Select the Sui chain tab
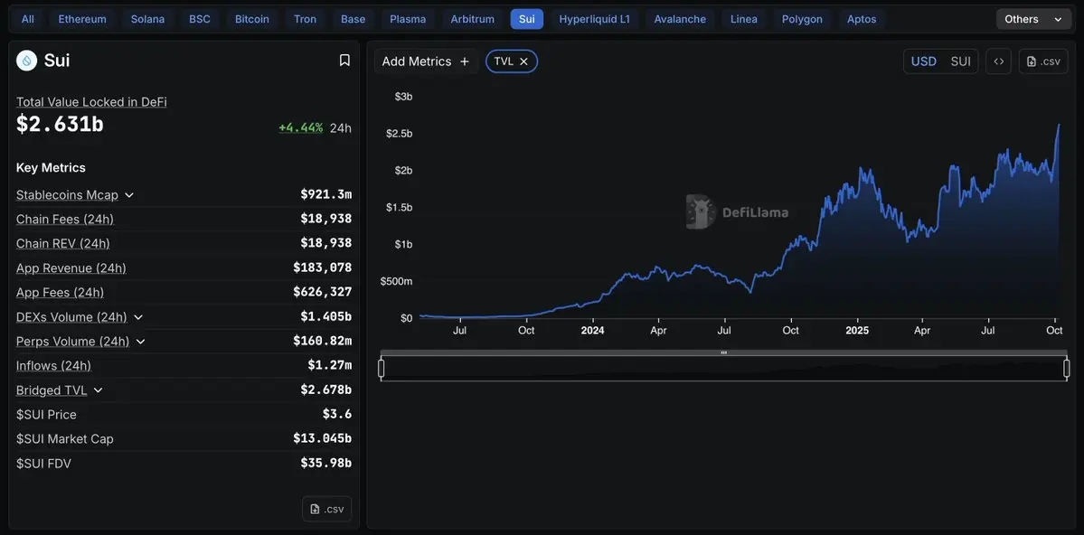 click(527, 19)
